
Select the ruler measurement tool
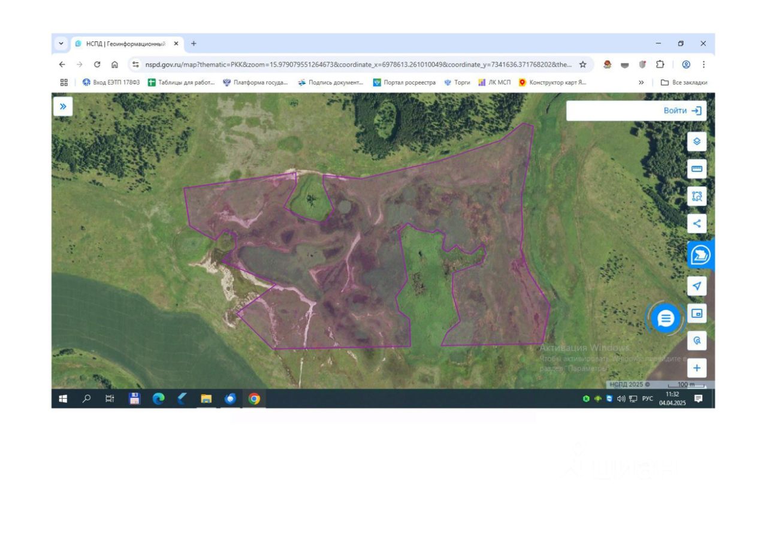pos(696,169)
